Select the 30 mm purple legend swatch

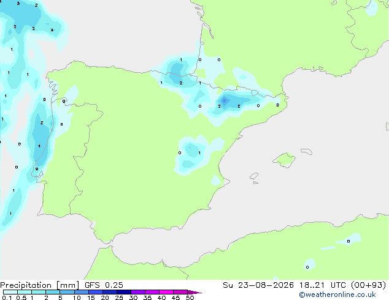[x=138, y=292]
